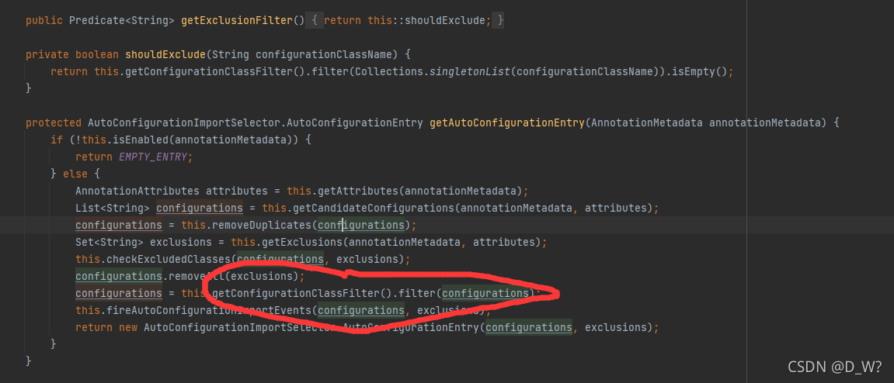
Task: Expand the folded getExclusionFilter closing brace
Action: pos(500,20)
